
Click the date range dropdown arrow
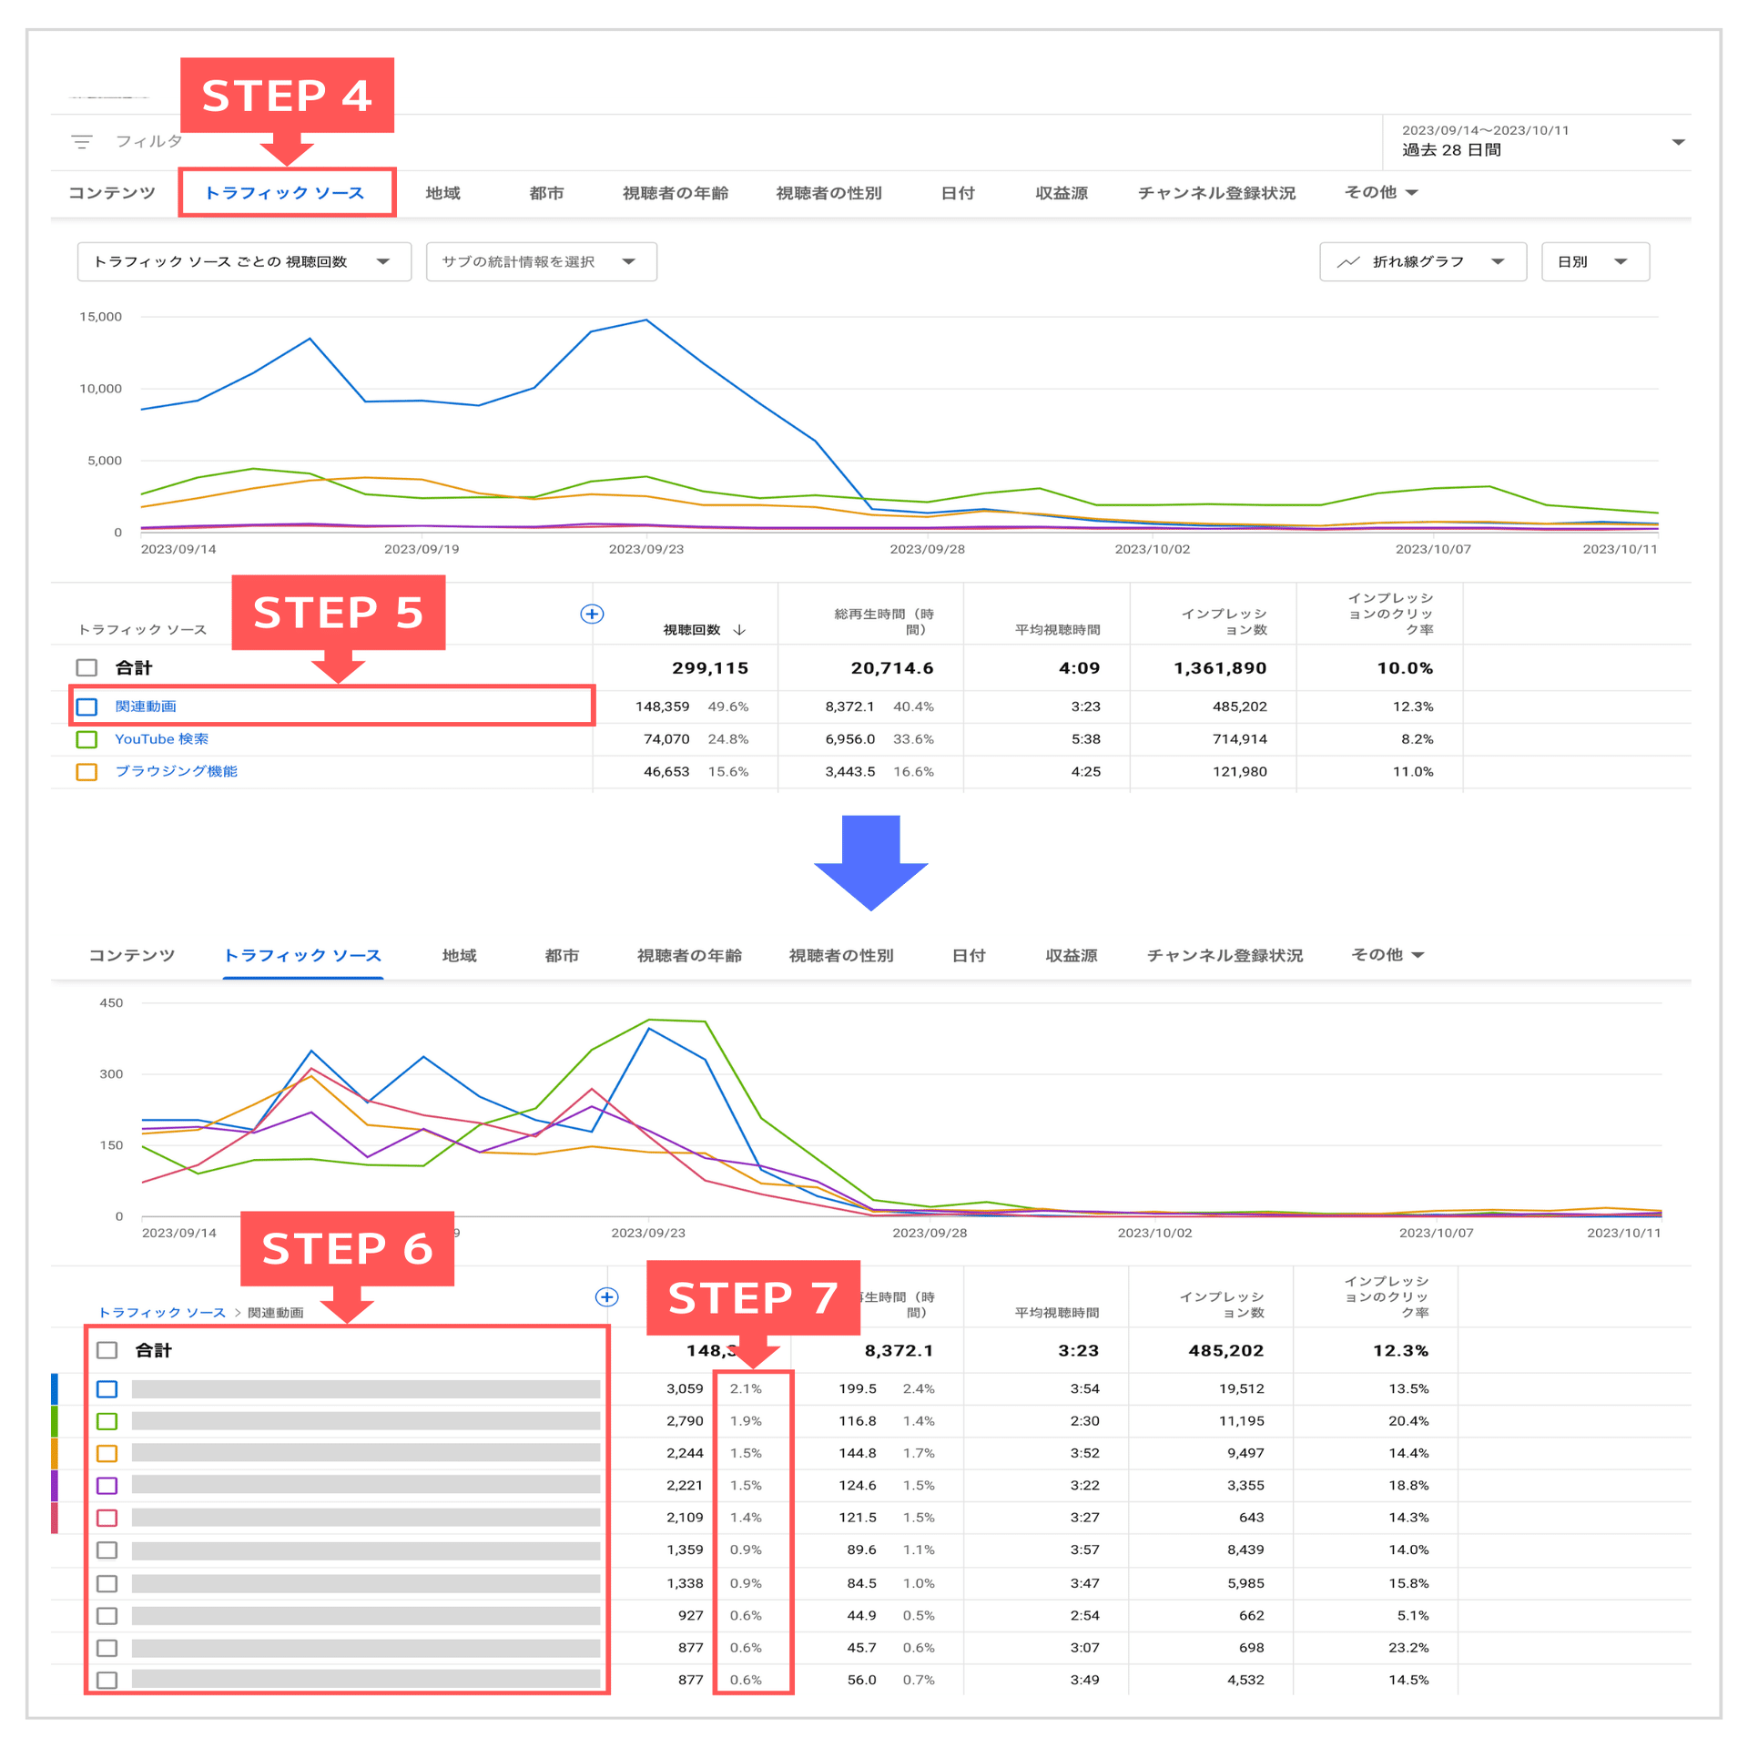pos(1678,142)
